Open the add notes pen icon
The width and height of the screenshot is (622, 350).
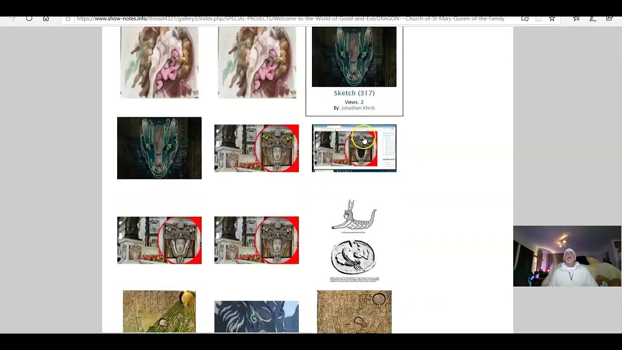(x=593, y=18)
